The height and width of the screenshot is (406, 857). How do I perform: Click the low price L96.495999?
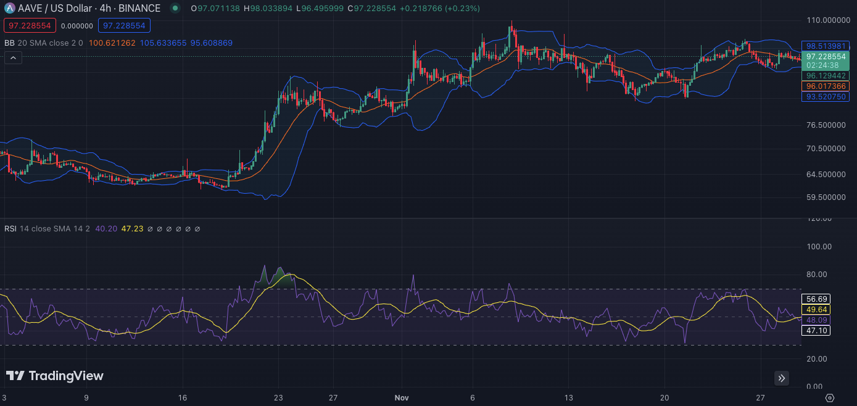point(320,9)
